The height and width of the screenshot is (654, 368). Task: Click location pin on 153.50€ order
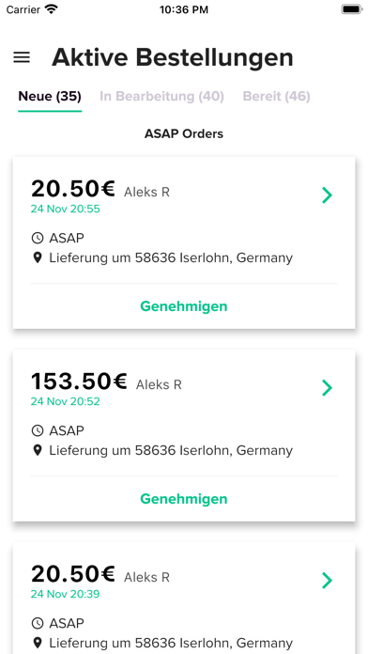coord(38,450)
